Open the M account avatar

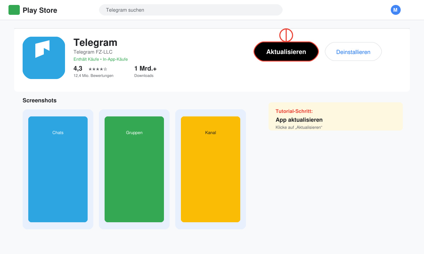pos(396,10)
